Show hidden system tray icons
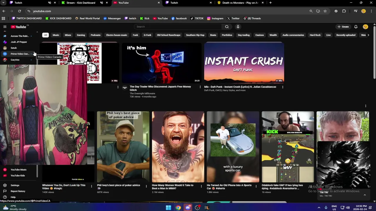 [x=319, y=208]
